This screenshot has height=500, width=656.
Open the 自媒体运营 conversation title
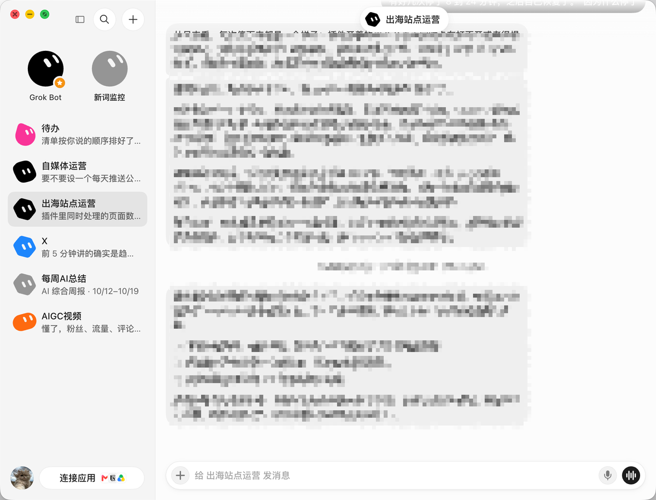point(64,166)
